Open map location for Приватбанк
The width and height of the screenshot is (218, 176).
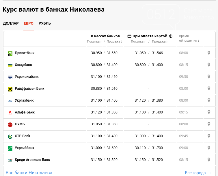click(x=209, y=53)
